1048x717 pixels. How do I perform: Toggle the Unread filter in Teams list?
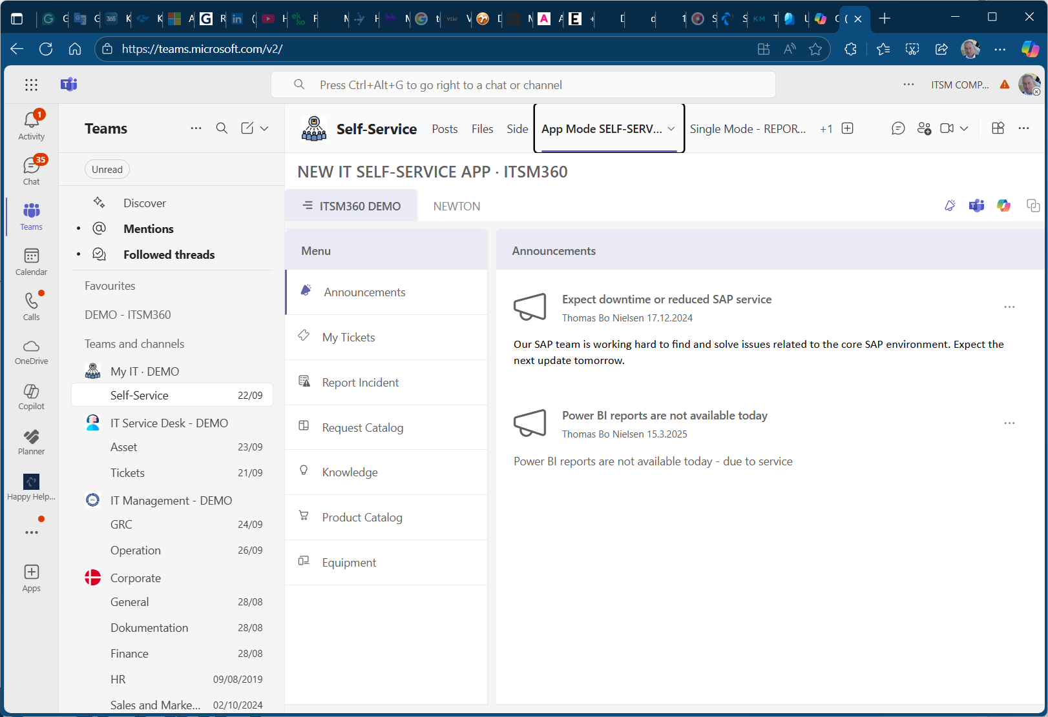pyautogui.click(x=107, y=169)
